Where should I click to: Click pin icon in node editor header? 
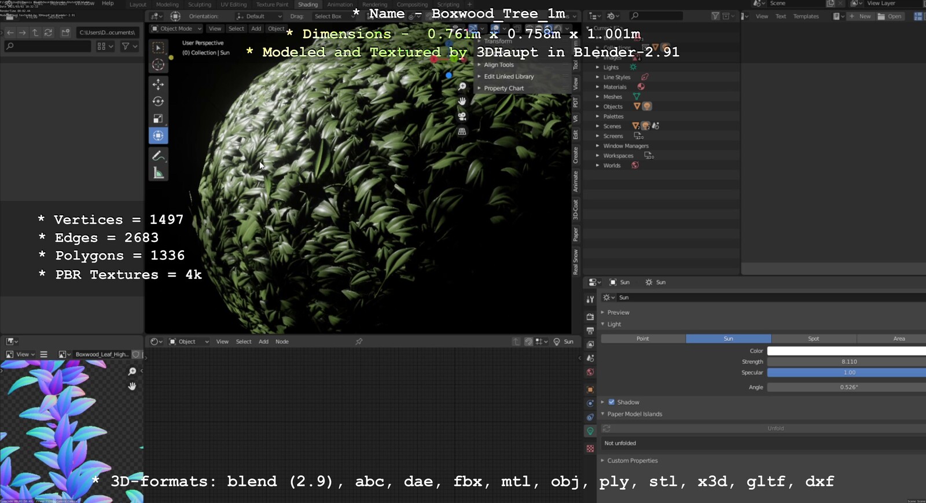(x=359, y=342)
